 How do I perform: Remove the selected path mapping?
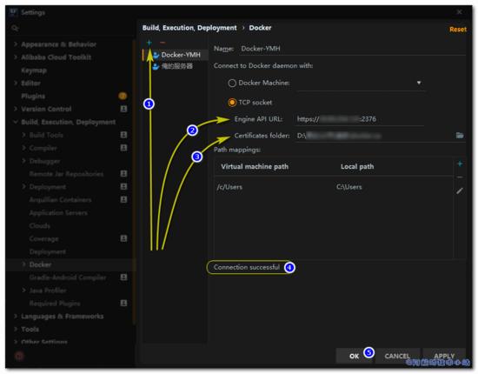460,177
